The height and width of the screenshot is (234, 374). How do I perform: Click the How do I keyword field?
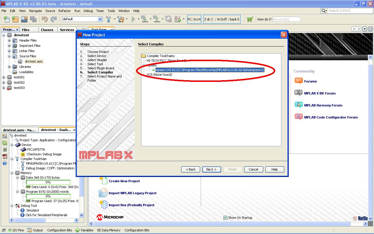pos(286,19)
